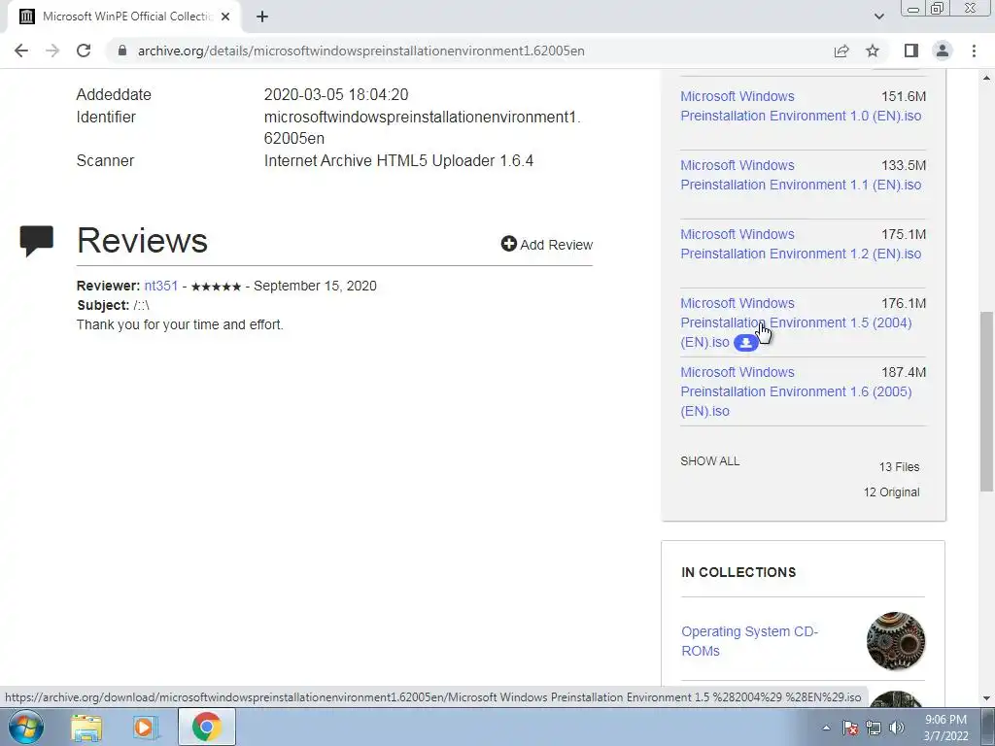This screenshot has height=746, width=995.
Task: Click the 12 Original text
Action: [x=891, y=492]
